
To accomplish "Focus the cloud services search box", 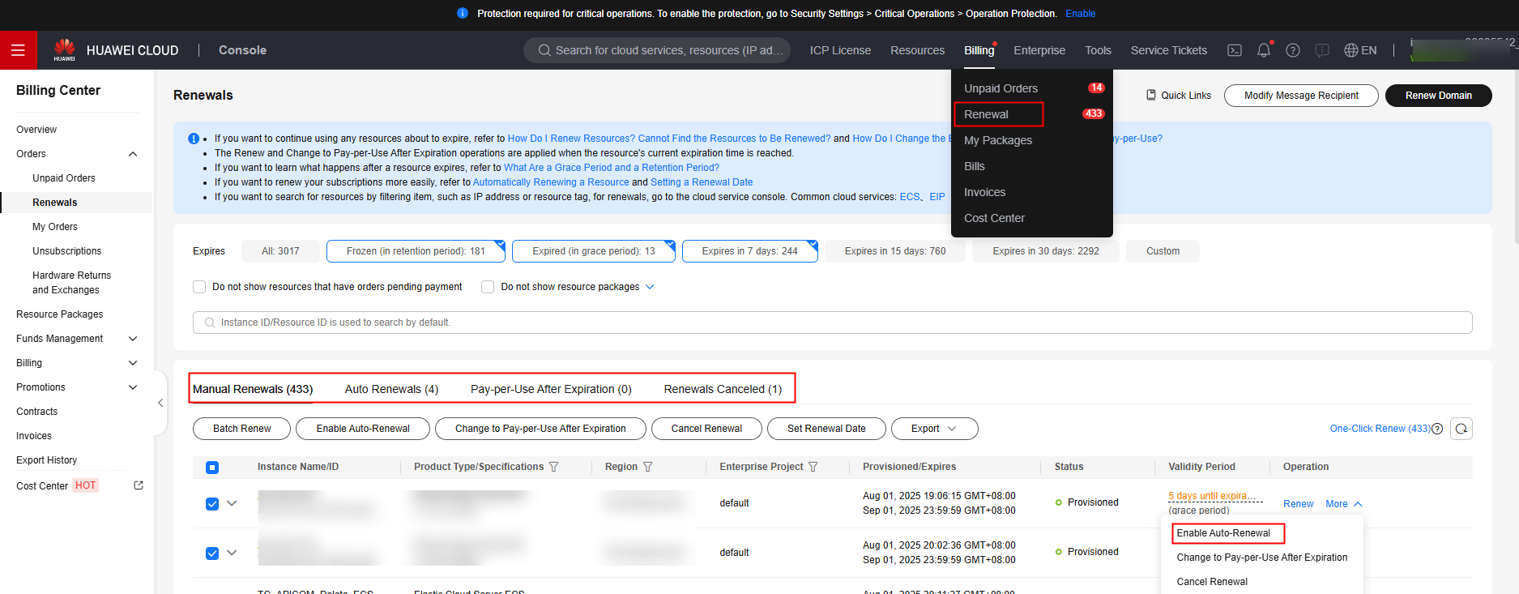I will pyautogui.click(x=658, y=50).
